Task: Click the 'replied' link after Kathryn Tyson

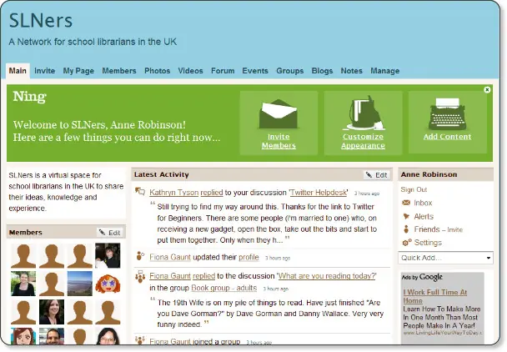Action: [212, 193]
